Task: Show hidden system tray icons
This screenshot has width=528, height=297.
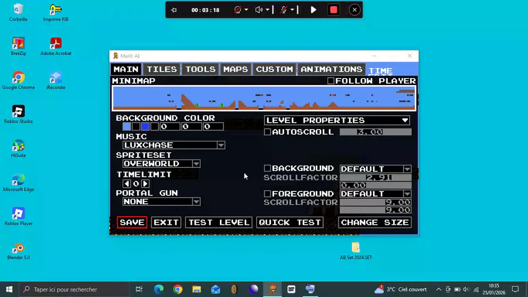Action: (x=438, y=289)
